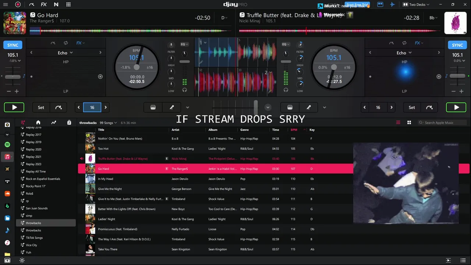Screen dimensions: 471x265
Task: Open right deck Echo effect dropdown
Action: (404, 53)
